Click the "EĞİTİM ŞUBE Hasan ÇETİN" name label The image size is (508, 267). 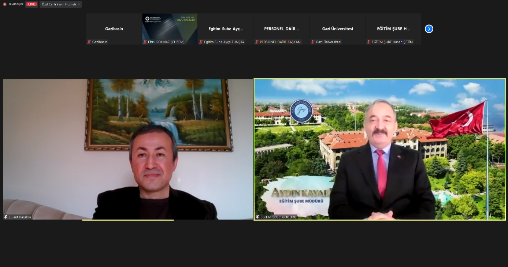pos(392,42)
